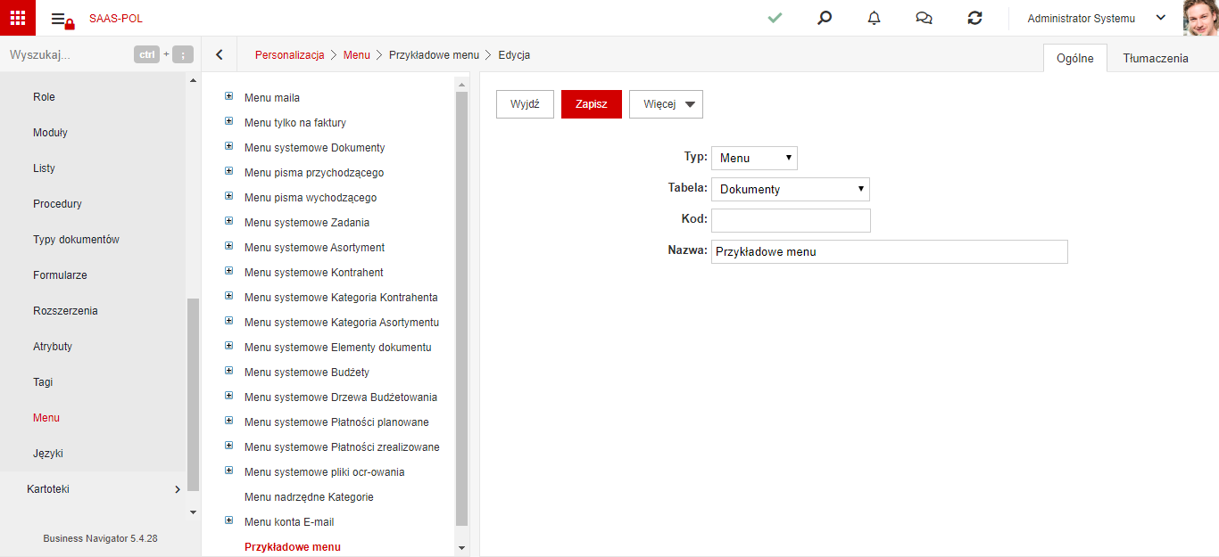This screenshot has width=1219, height=557.
Task: Expand the Menu systemowe Dokumenty node
Action: (x=228, y=146)
